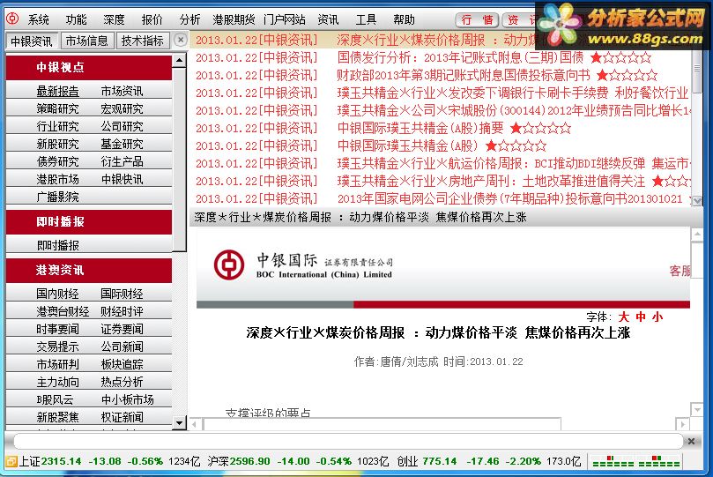The image size is (713, 477).
Task: Open the 资讯 menu
Action: point(328,19)
